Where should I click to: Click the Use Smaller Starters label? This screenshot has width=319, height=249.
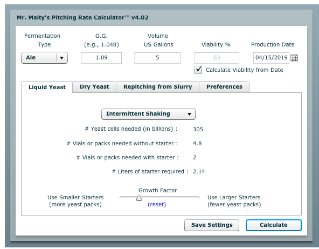click(75, 201)
